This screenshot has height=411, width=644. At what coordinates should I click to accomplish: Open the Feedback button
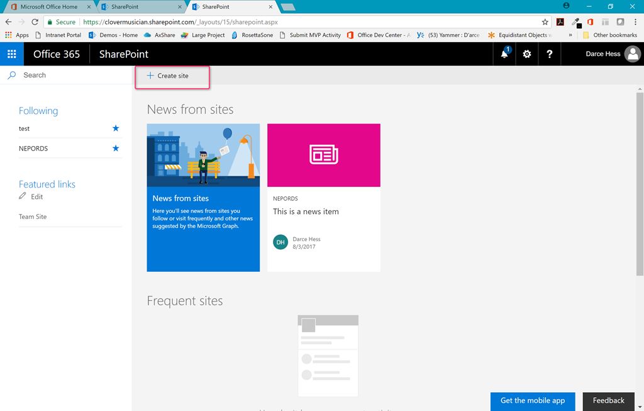(x=608, y=401)
